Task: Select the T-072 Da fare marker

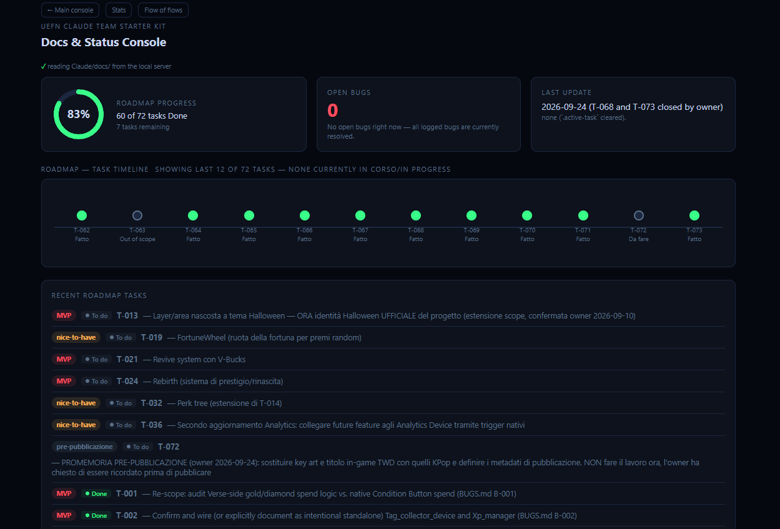Action: (x=639, y=215)
